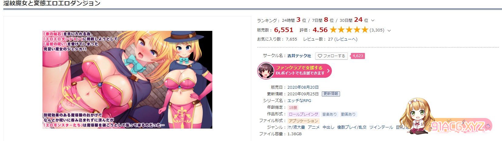
Task: Select the ロールプレイング format tag
Action: [x=303, y=114]
